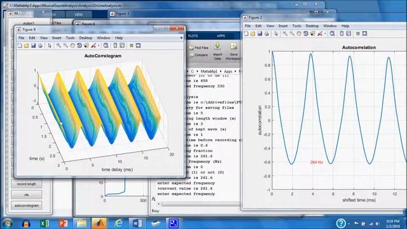Viewport: 407px width, 229px height.
Task: Pick the Brush data tool in Figure 2
Action: (x=320, y=34)
